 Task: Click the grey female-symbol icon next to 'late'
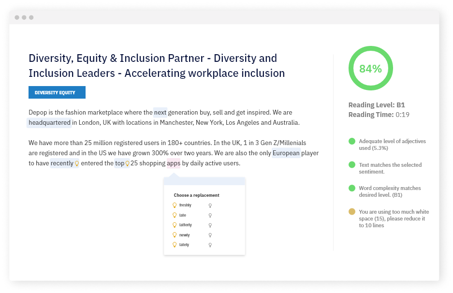[210, 215]
